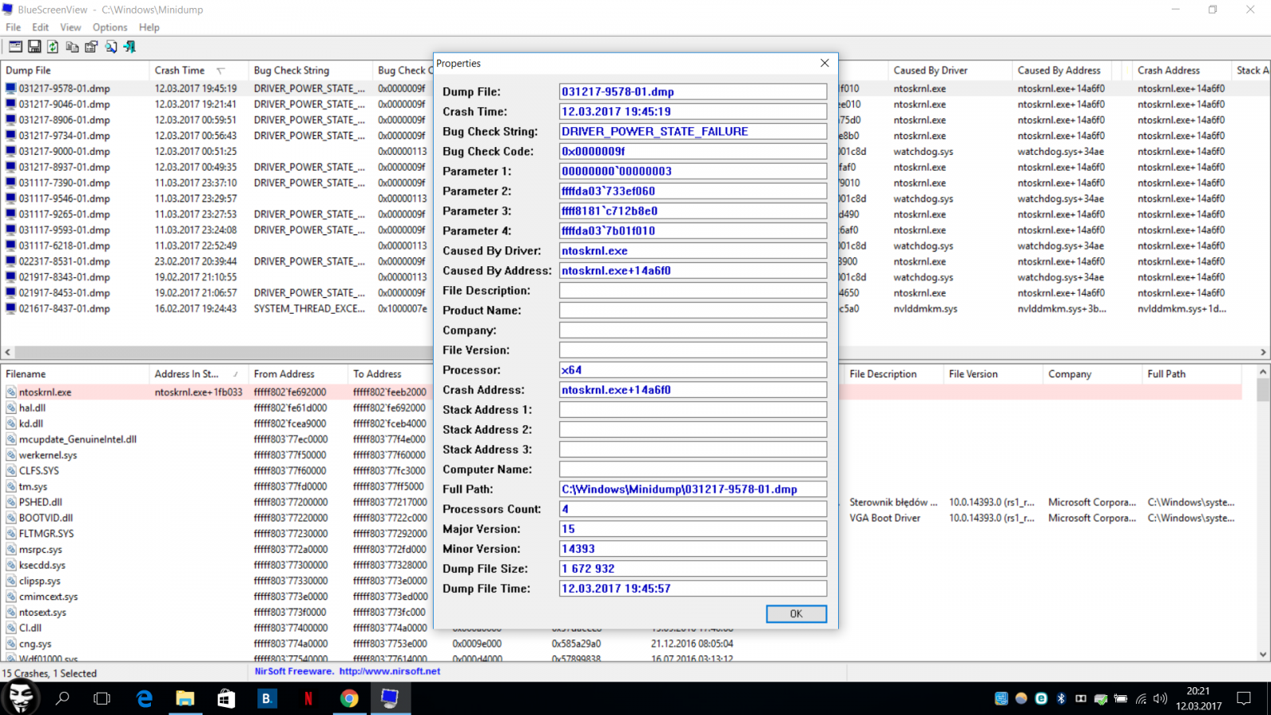Sort lower pane by Filename column
Screen dimensions: 1271x715
pyautogui.click(x=75, y=373)
